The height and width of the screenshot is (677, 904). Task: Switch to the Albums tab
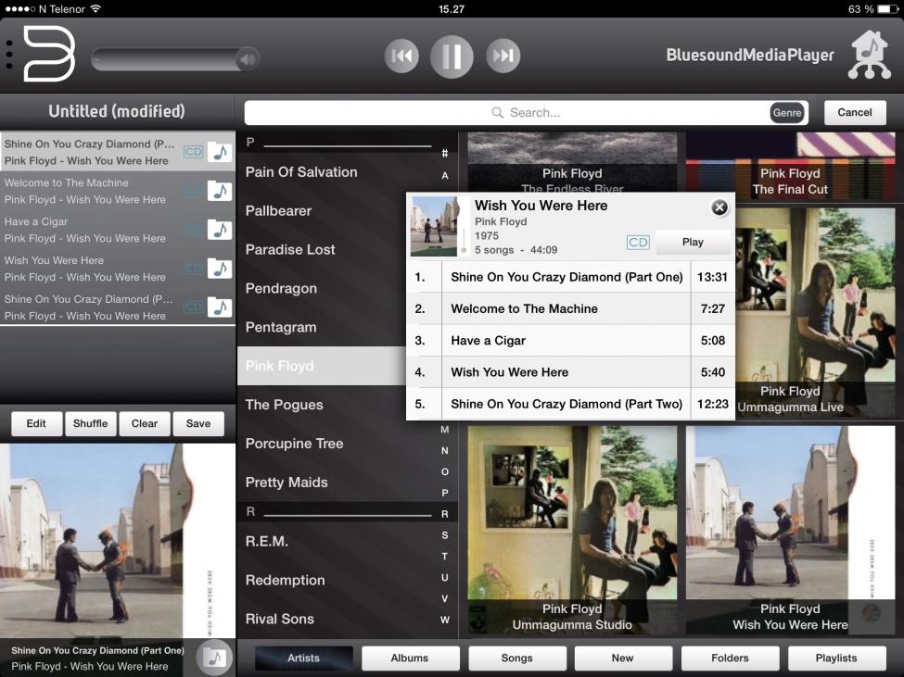[410, 658]
